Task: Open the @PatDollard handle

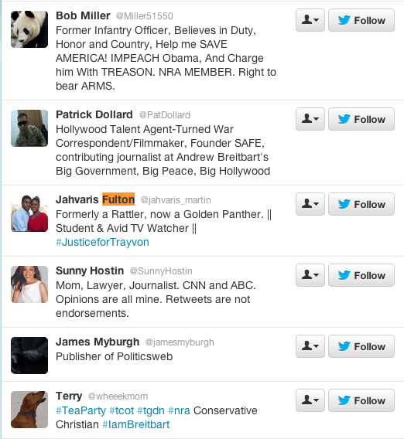Action: (x=165, y=115)
